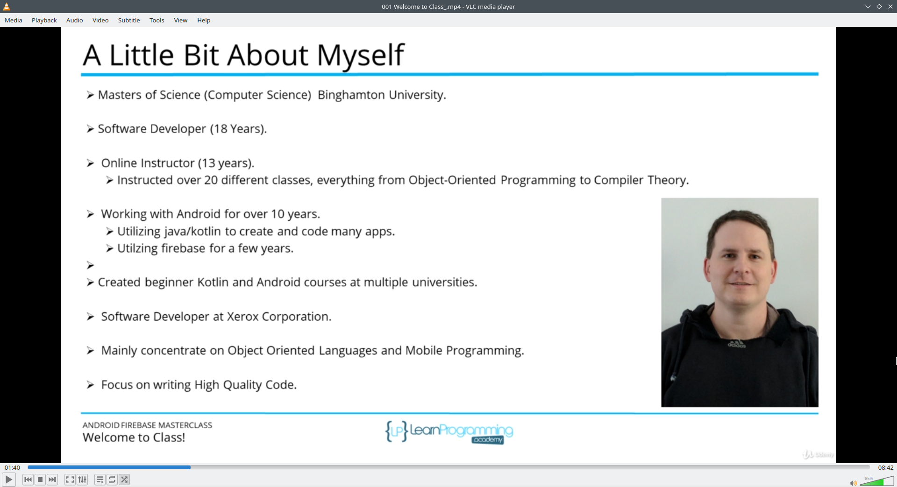
Task: Open the playlist view icon
Action: pyautogui.click(x=100, y=480)
